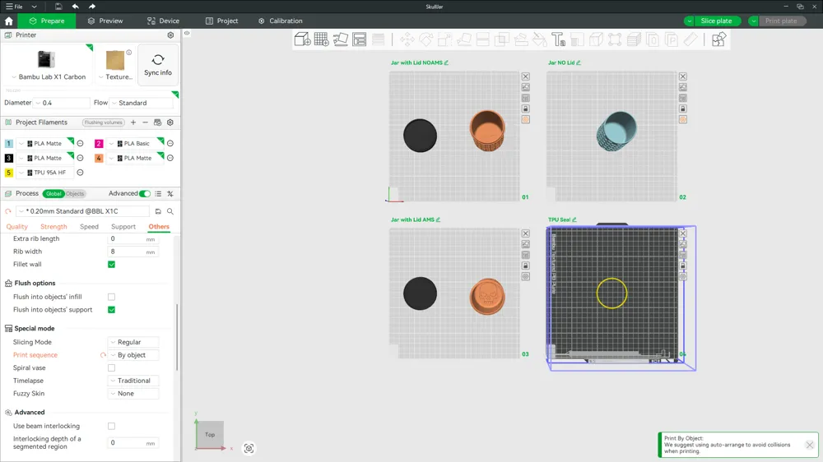
Task: Switch Process scope to Objects
Action: click(x=75, y=193)
